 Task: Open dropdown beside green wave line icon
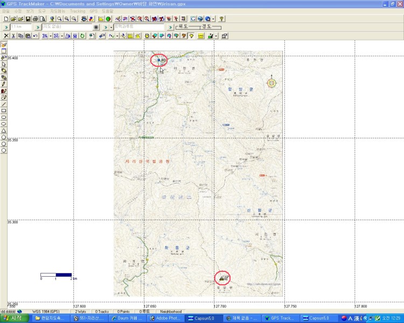tap(117, 36)
